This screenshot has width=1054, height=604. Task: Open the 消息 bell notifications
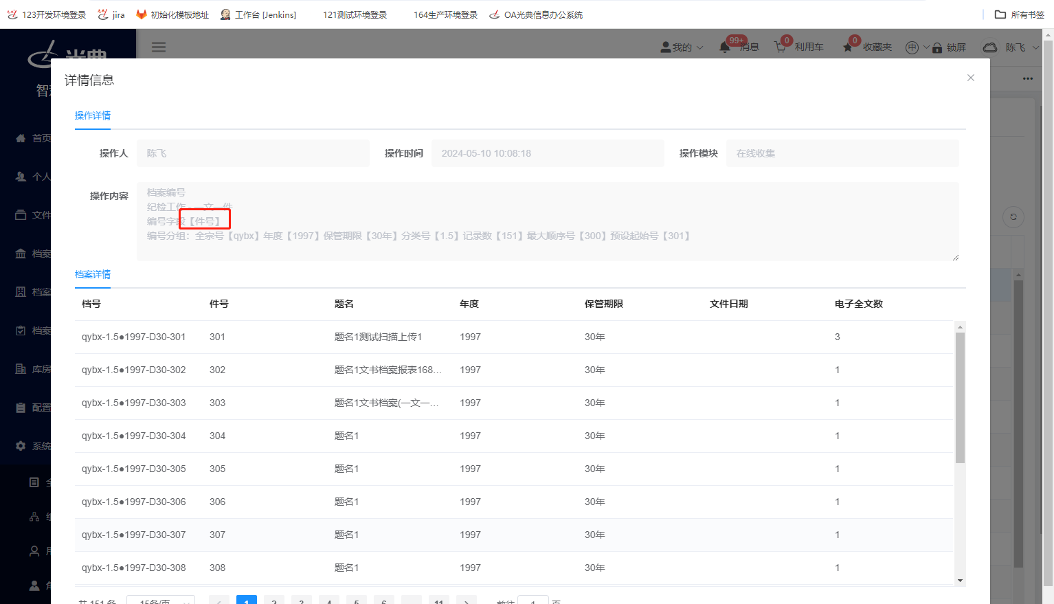(739, 47)
